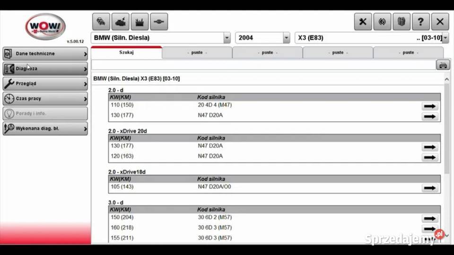This screenshot has height=255, width=454.
Task: Click the printer icon beside search bar
Action: (443, 65)
